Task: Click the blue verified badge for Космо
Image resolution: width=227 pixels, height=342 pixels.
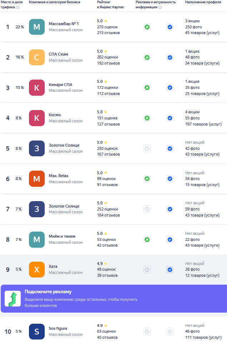Action: 170,118
